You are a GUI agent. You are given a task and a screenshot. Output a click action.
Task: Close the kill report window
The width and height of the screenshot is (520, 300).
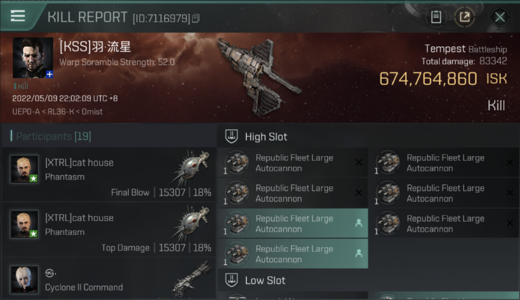click(500, 17)
